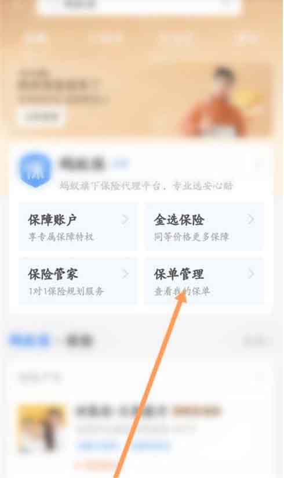Tap the yellow product thumbnail image
Screen dimensions: 284x478
pos(42,428)
